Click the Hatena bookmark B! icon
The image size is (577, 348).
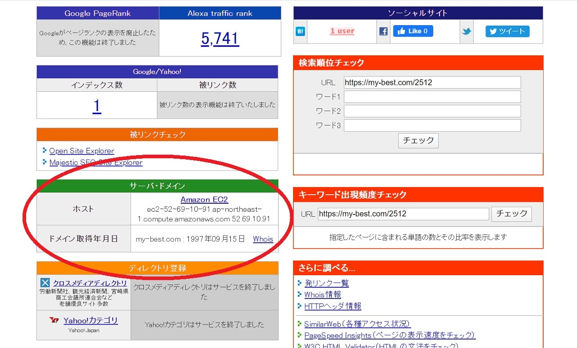pos(300,31)
